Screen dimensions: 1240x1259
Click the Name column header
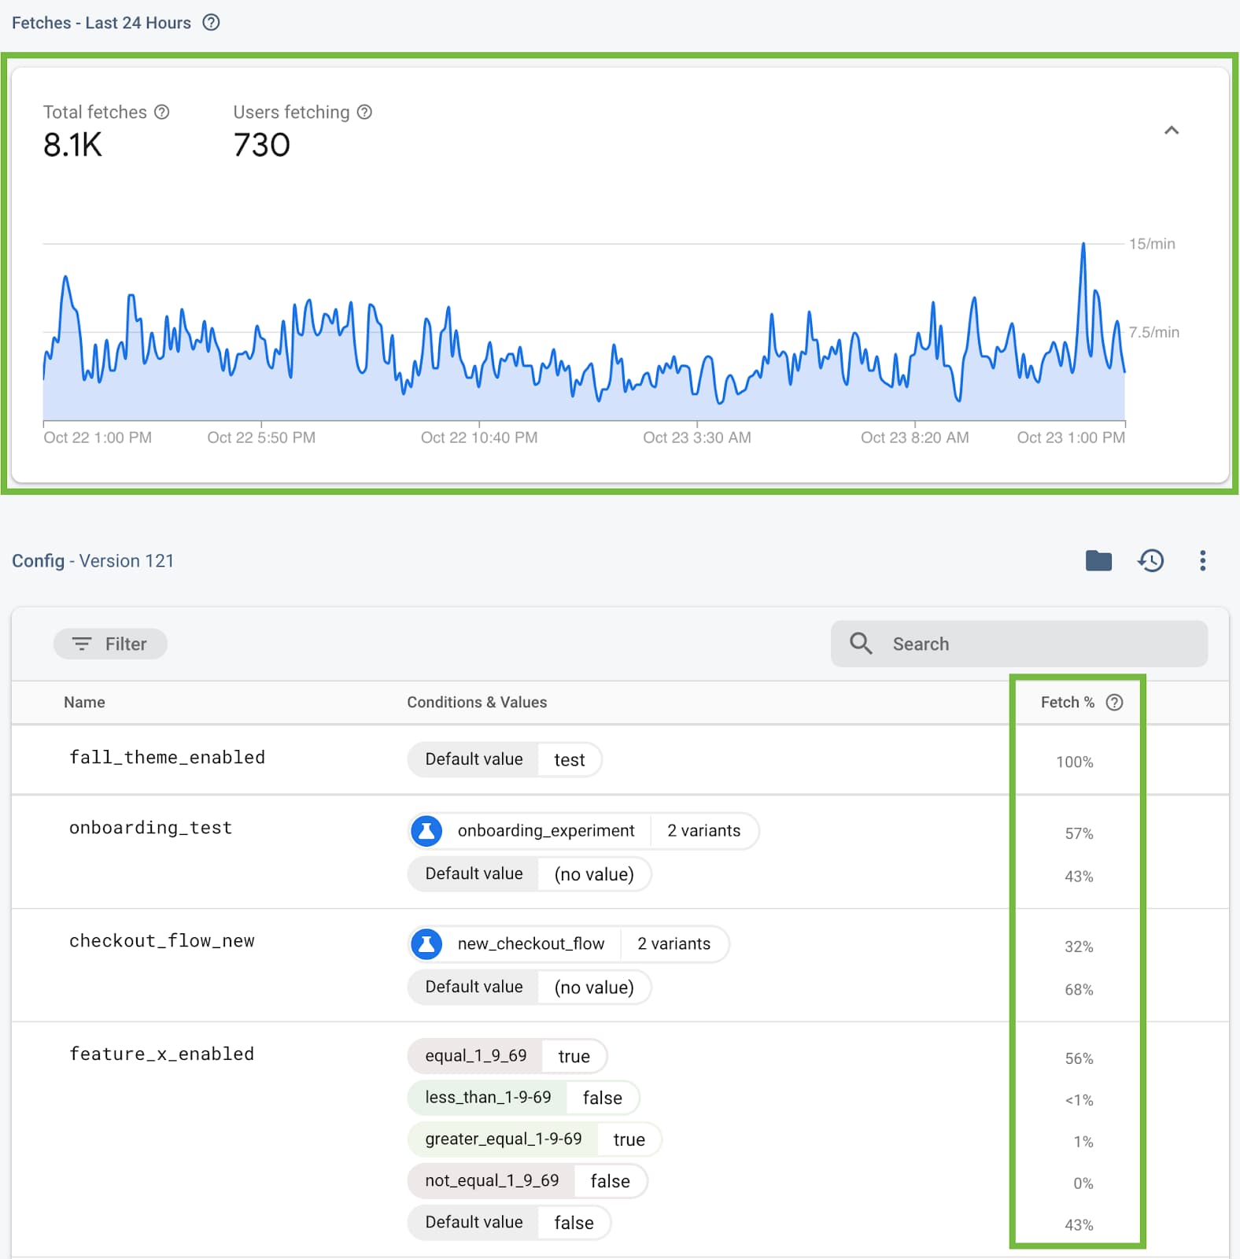84,702
